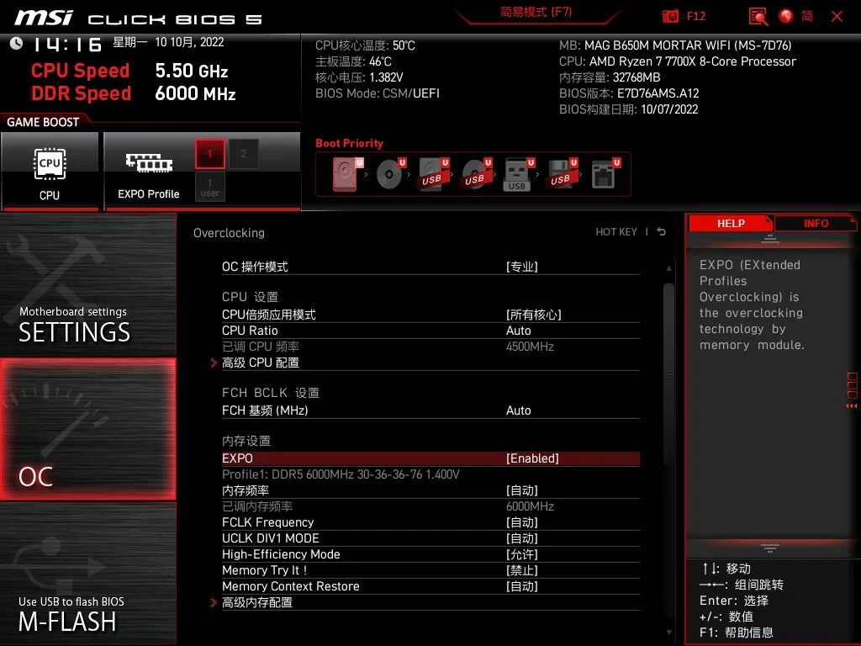Screen dimensions: 861x646
Task: Open the language globe icon
Action: click(x=786, y=16)
